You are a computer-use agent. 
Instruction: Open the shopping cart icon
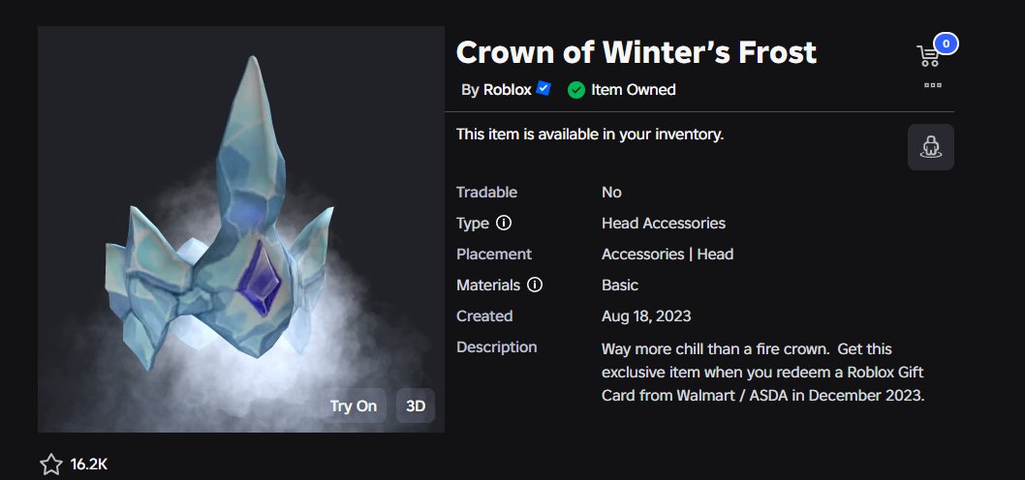click(927, 56)
